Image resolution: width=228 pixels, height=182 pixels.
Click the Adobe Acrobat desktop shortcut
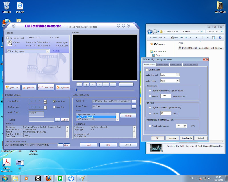click(x=7, y=162)
